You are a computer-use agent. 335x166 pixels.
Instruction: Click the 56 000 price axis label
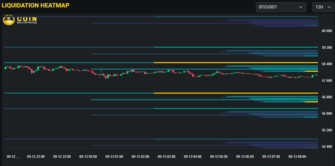click(x=327, y=114)
